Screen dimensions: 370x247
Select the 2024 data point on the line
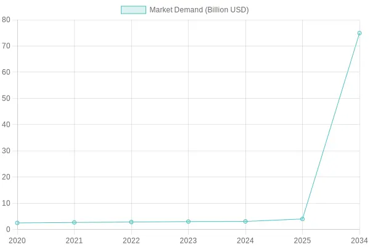(245, 222)
